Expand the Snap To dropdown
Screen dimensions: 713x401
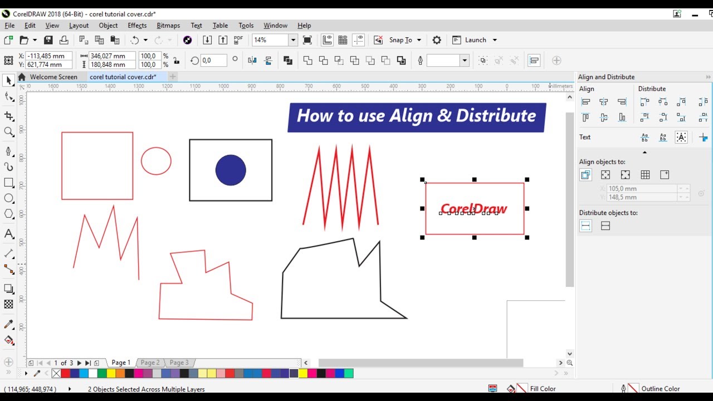(419, 40)
